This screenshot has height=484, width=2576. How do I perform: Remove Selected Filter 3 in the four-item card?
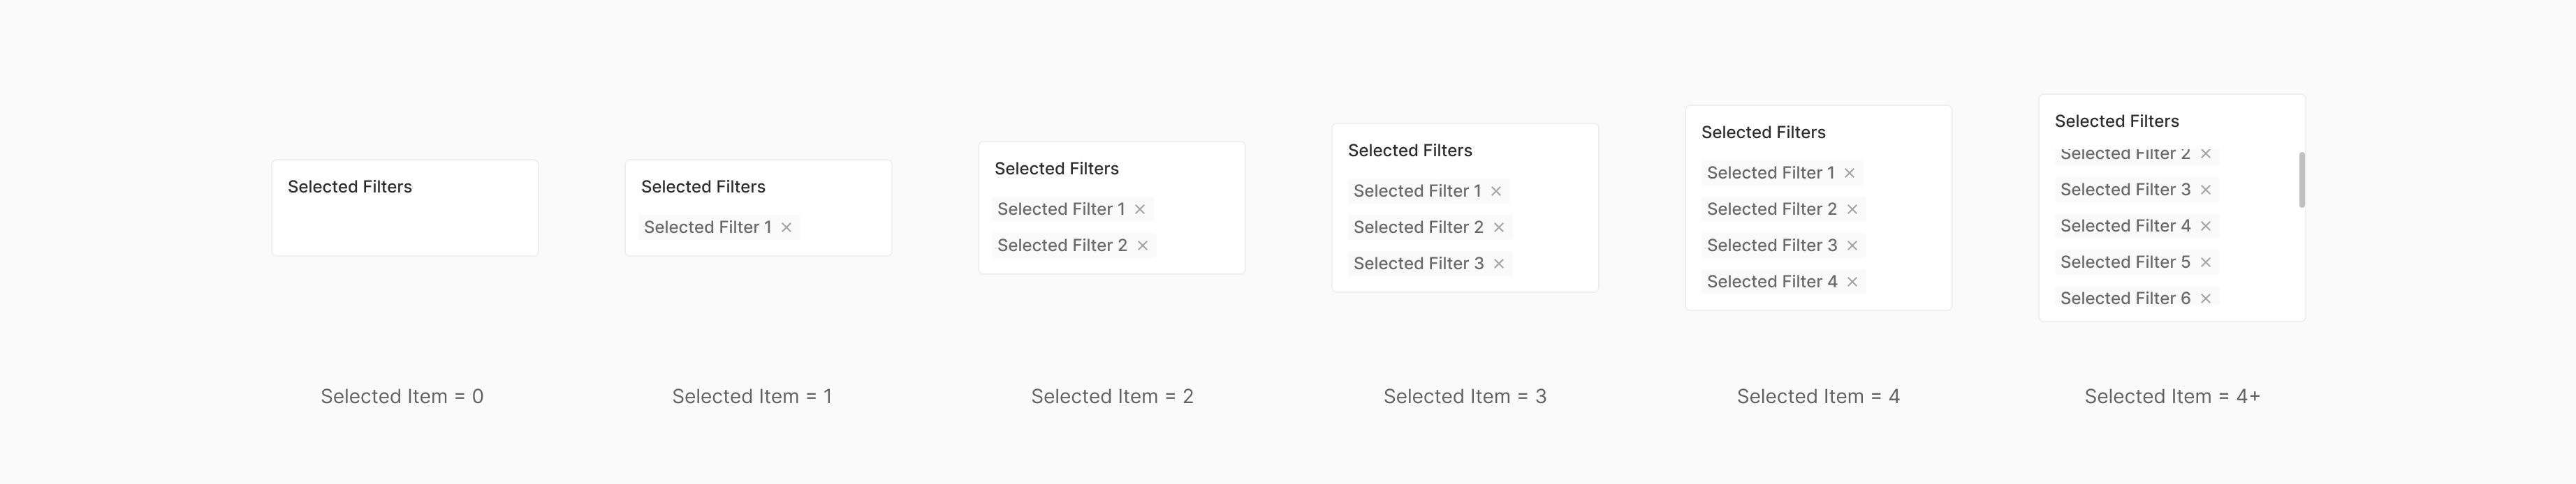coord(1853,245)
